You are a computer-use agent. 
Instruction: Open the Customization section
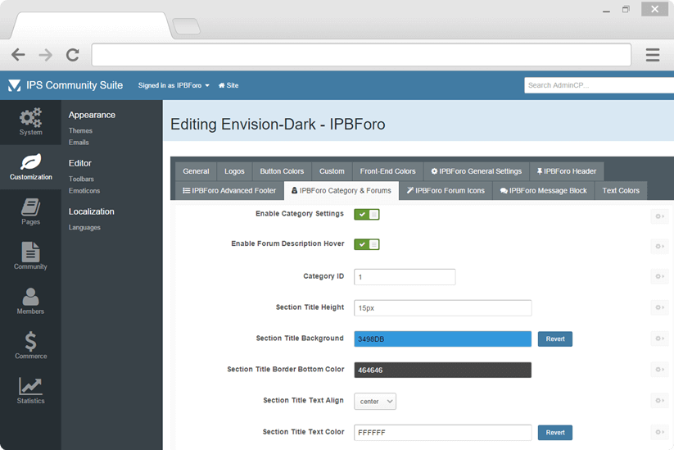(30, 167)
